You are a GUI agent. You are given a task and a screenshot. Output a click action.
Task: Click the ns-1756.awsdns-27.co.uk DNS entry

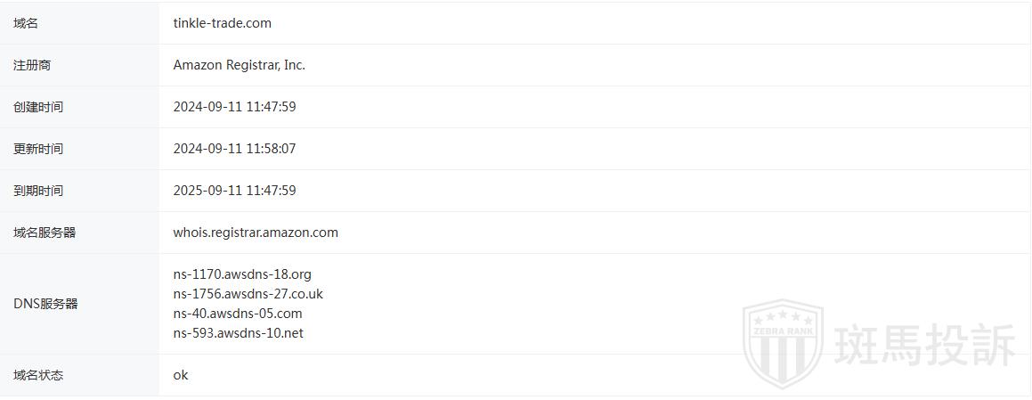248,294
